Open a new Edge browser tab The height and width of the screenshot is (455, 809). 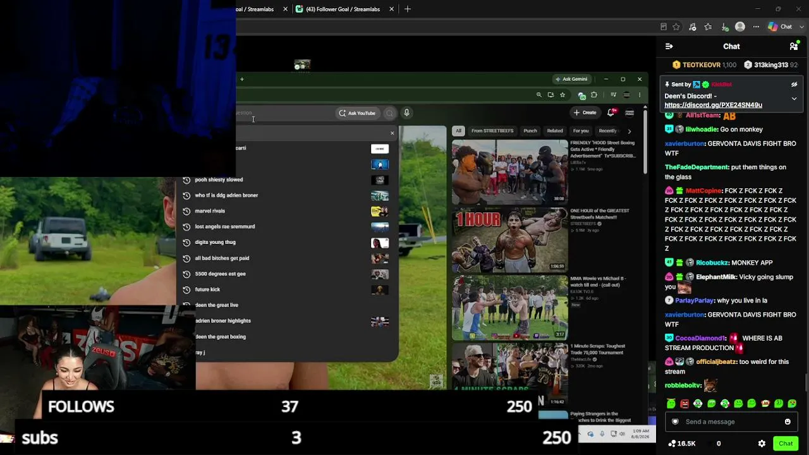(408, 9)
